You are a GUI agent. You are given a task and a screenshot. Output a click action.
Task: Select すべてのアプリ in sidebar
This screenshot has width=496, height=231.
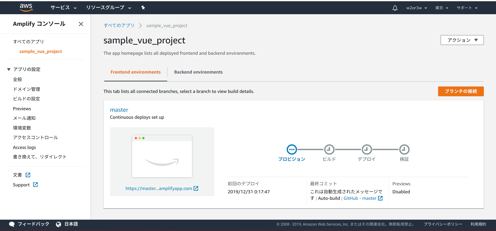click(28, 42)
